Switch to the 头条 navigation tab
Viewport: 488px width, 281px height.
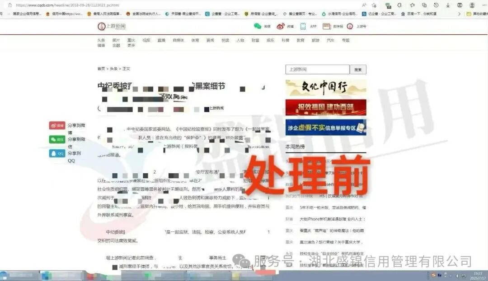[x=100, y=40]
